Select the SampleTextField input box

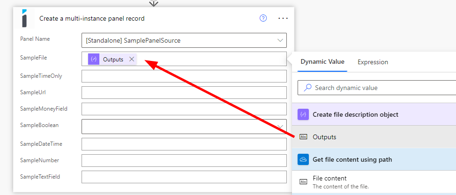click(x=184, y=177)
